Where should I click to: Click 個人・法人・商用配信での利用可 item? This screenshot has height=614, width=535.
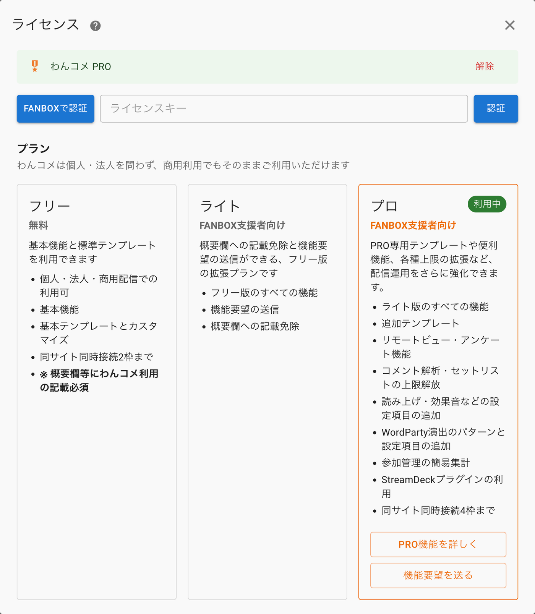click(99, 286)
